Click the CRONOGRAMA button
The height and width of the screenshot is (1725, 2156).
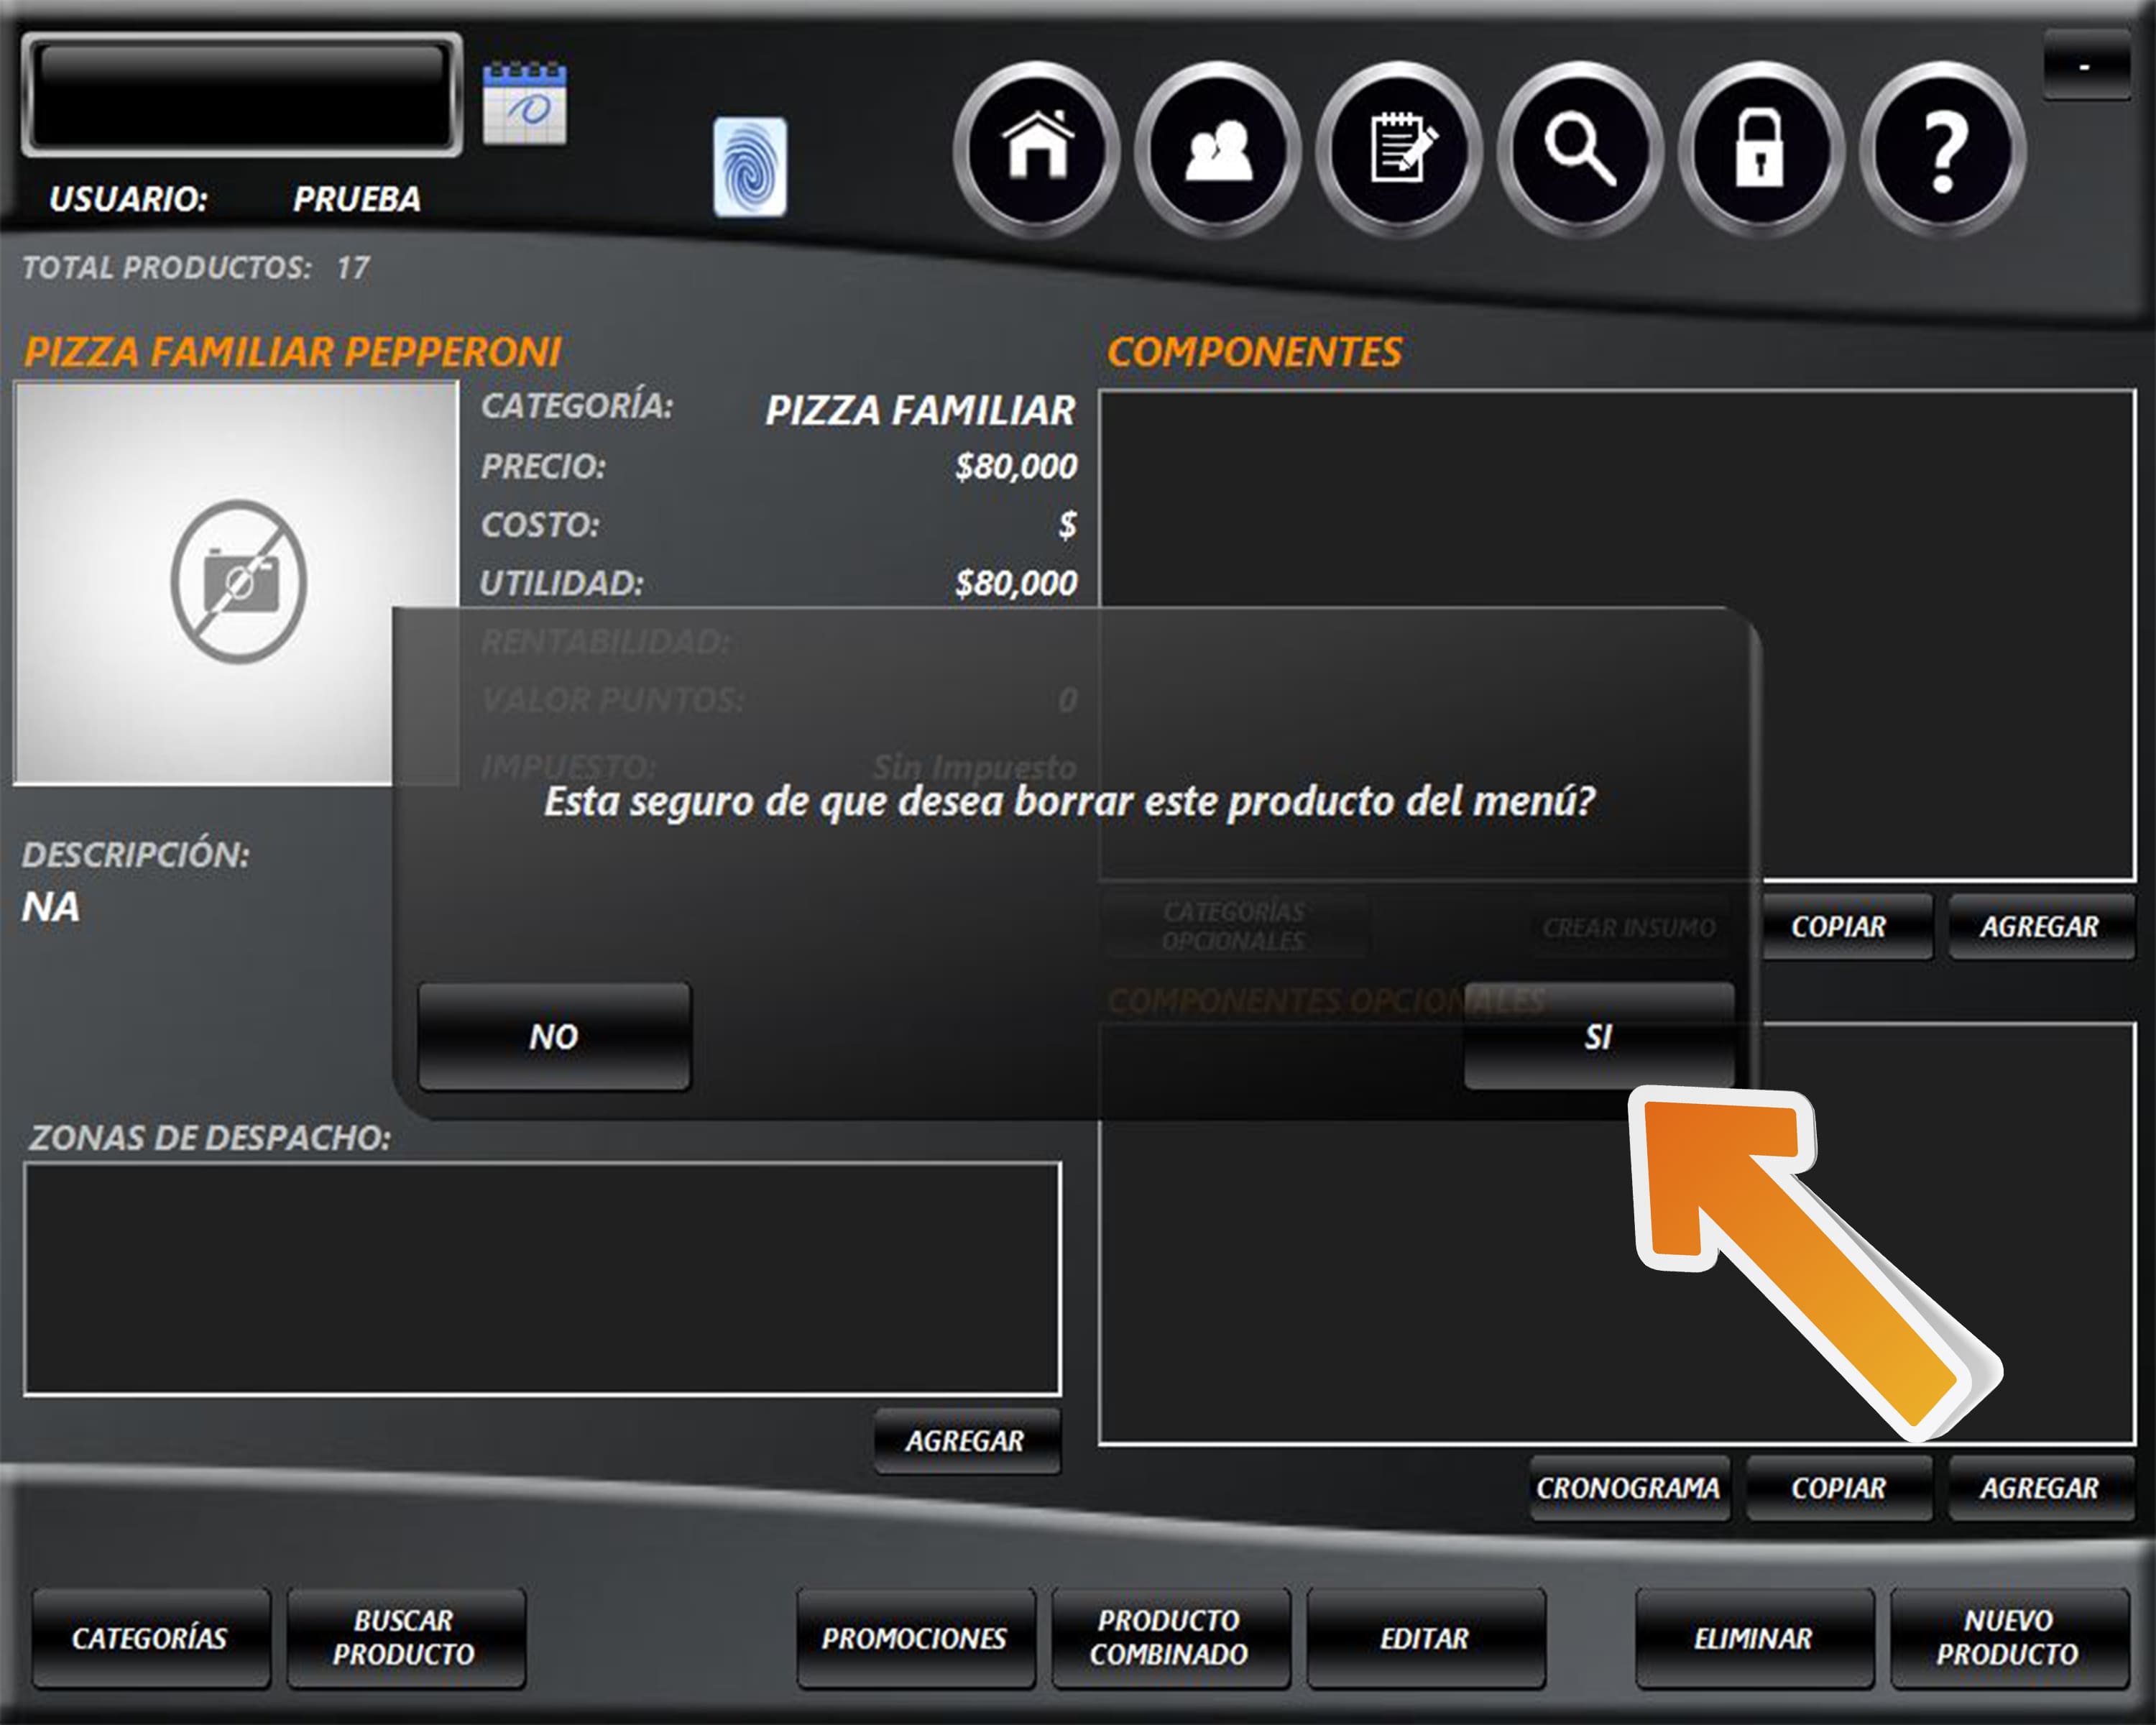pos(1628,1488)
